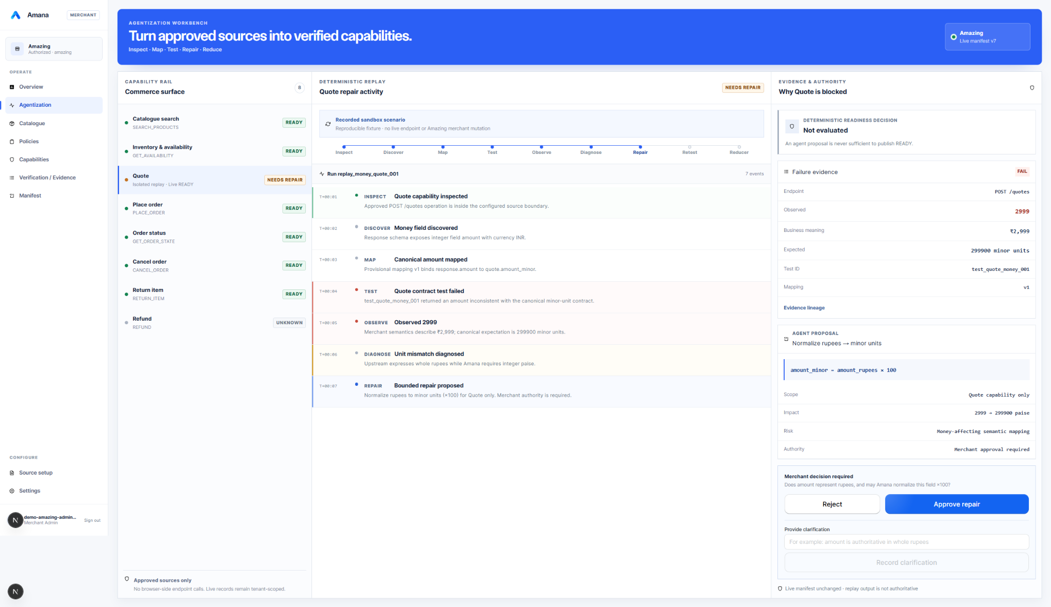Image resolution: width=1051 pixels, height=607 pixels.
Task: Open the Amazing merchant selector card
Action: (x=54, y=49)
